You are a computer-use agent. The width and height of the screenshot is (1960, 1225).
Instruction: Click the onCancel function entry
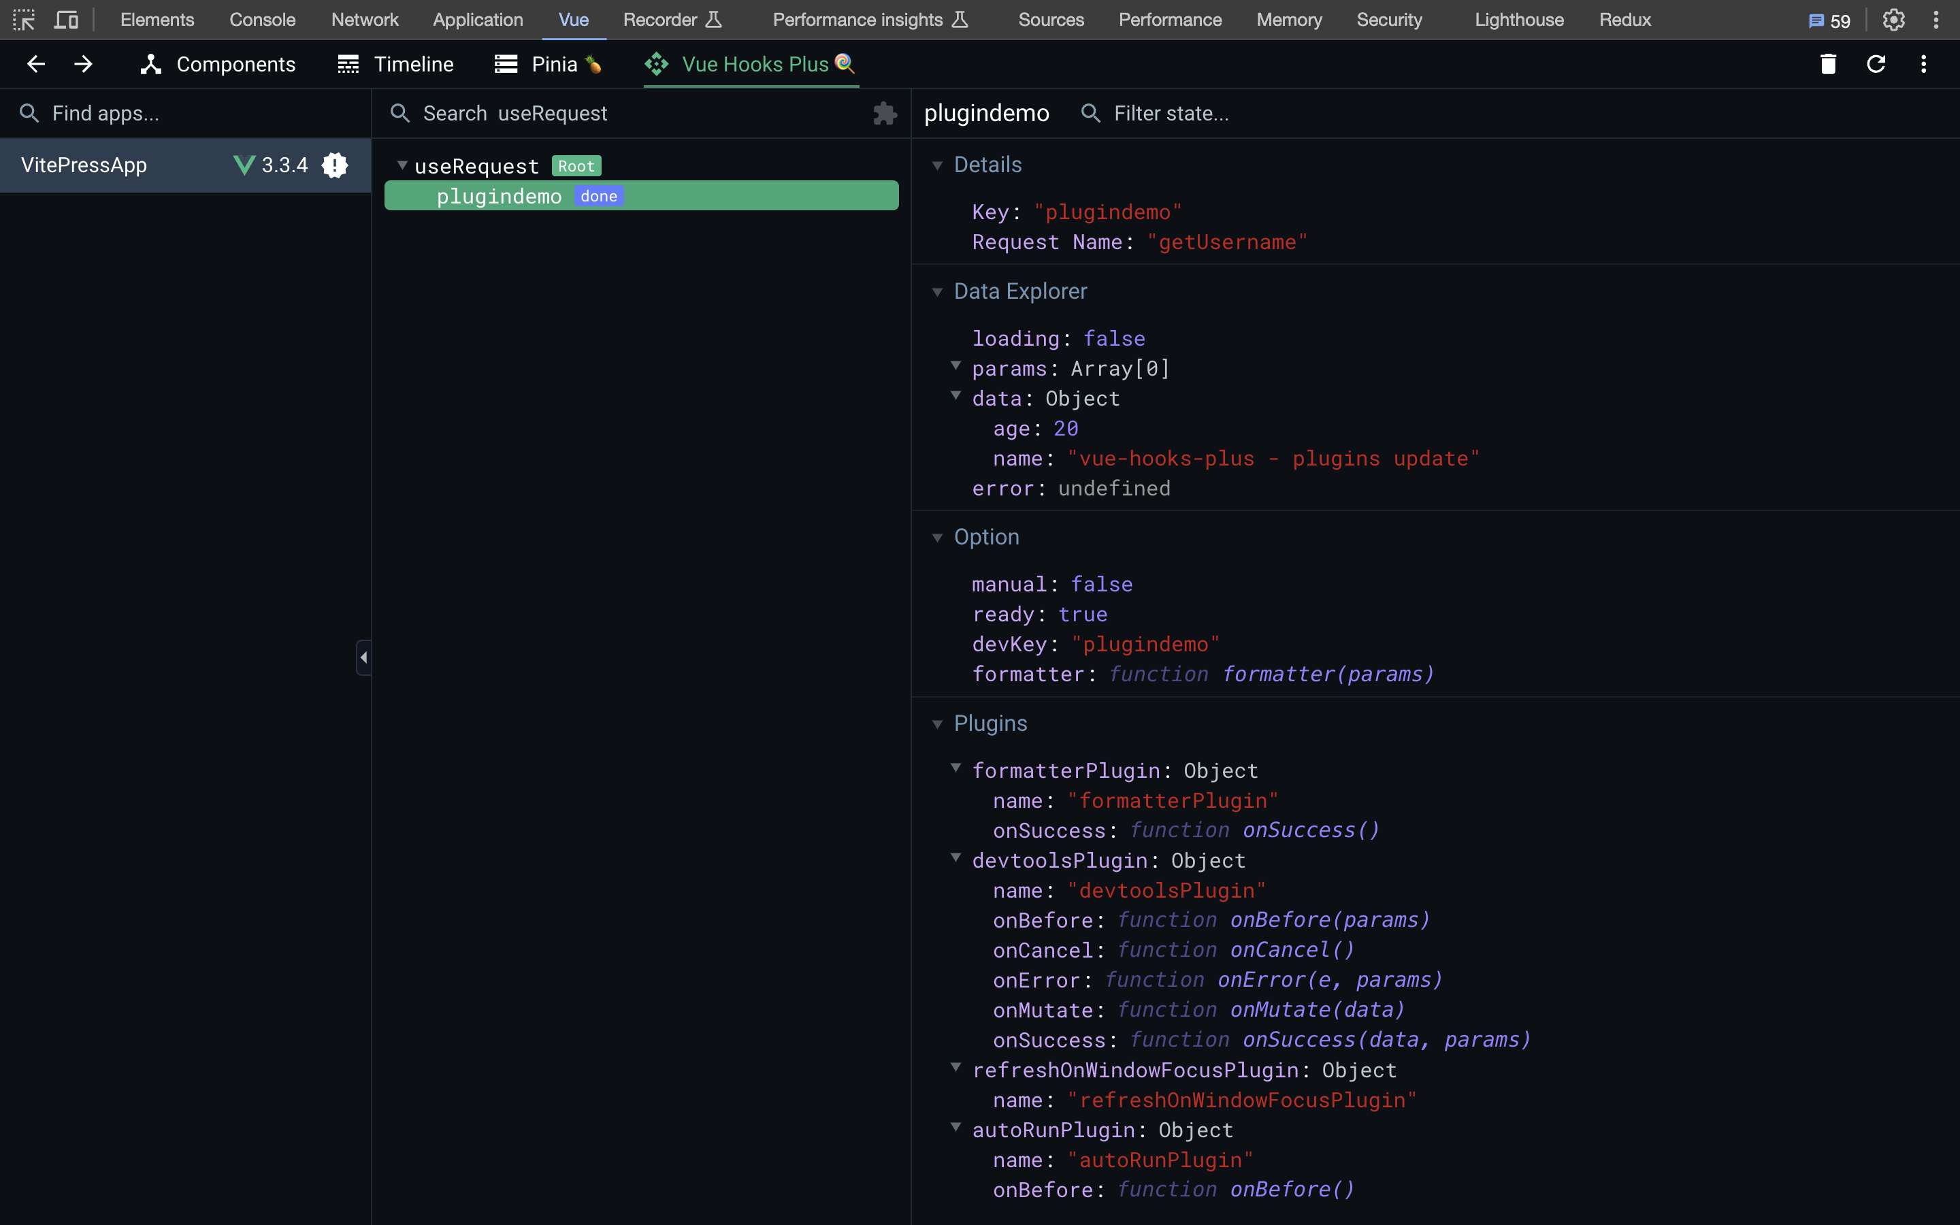click(x=1173, y=950)
